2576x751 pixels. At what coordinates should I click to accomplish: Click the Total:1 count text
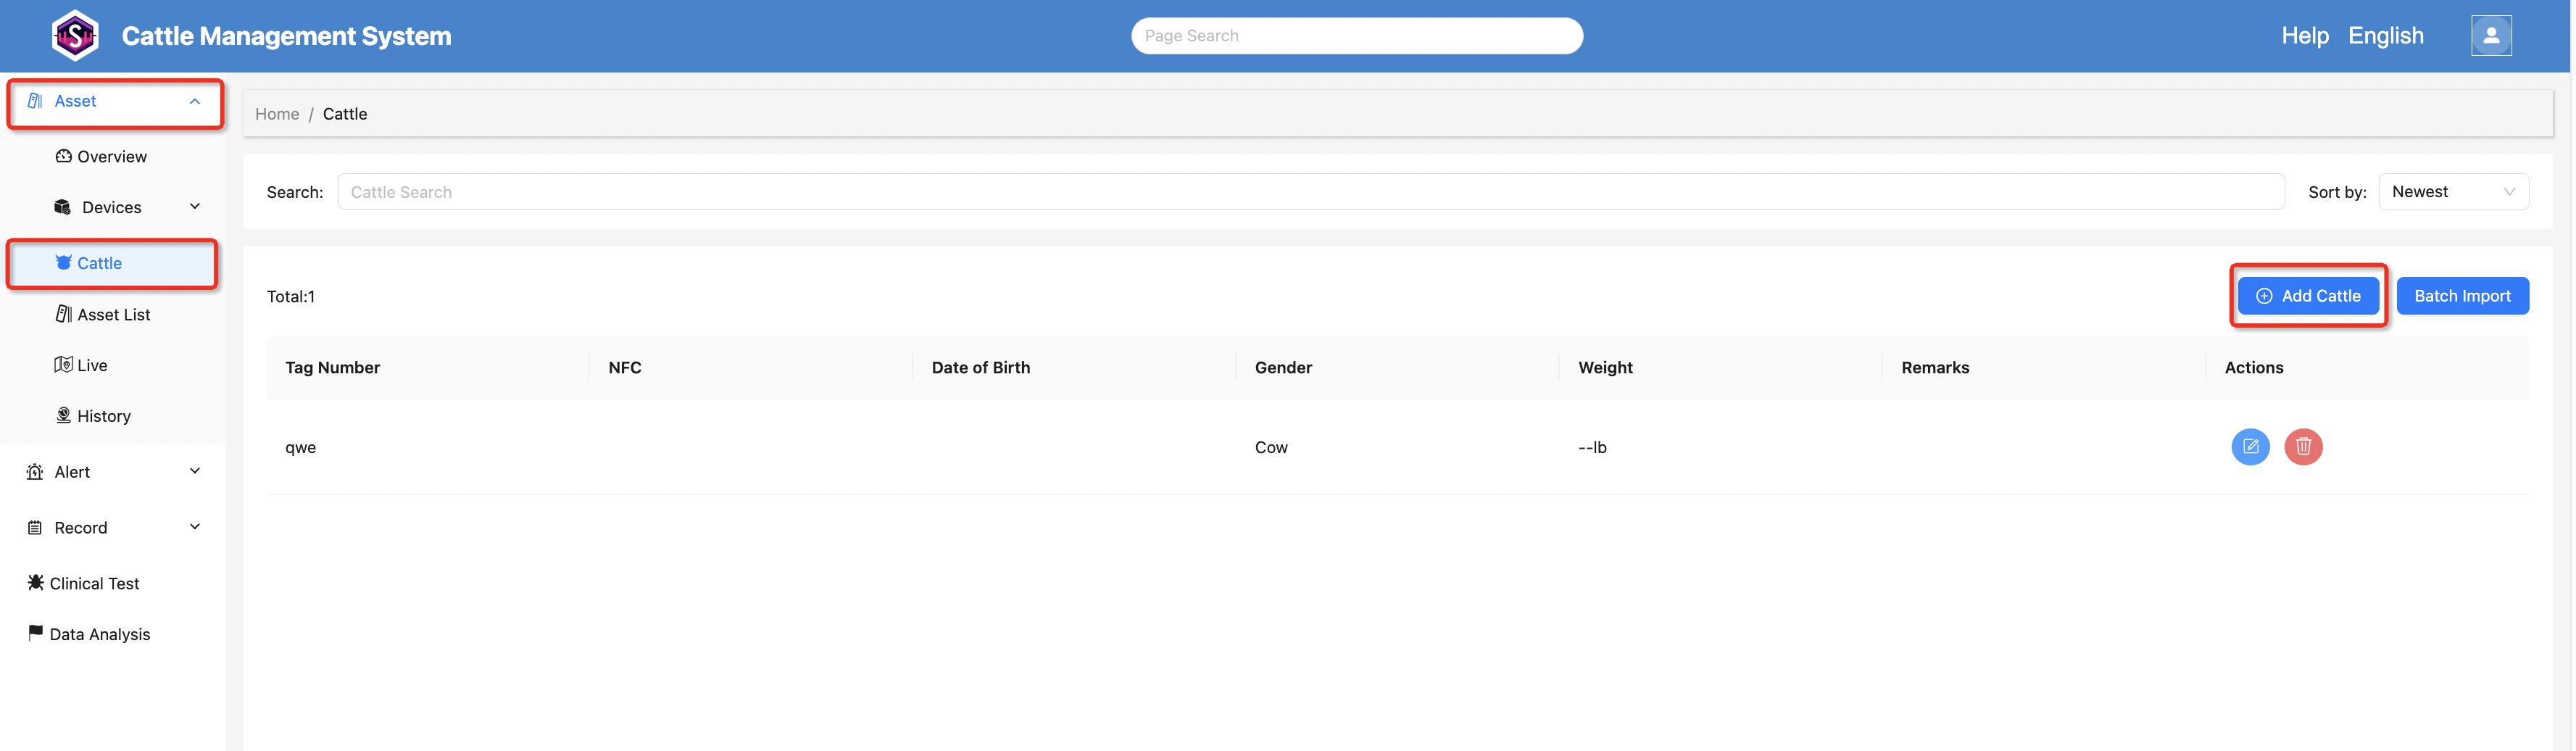[x=291, y=296]
